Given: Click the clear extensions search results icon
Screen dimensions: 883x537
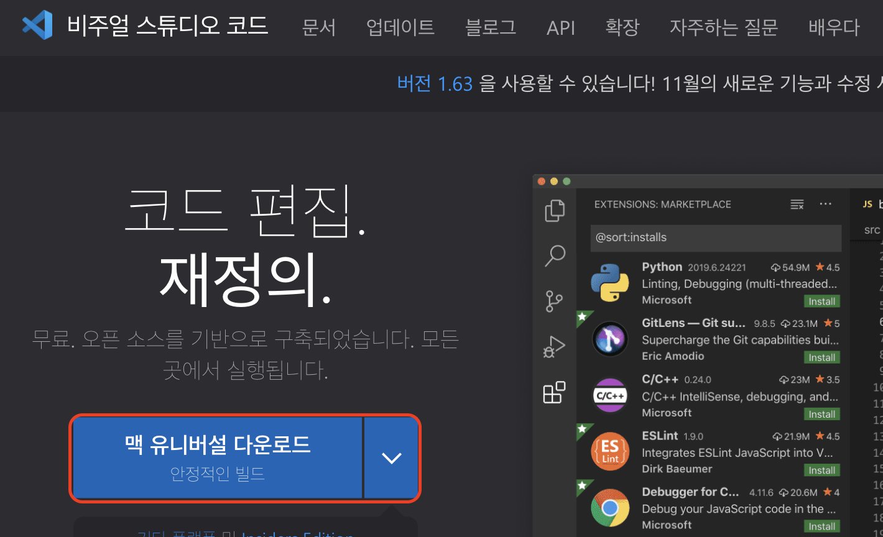Looking at the screenshot, I should click(x=797, y=204).
